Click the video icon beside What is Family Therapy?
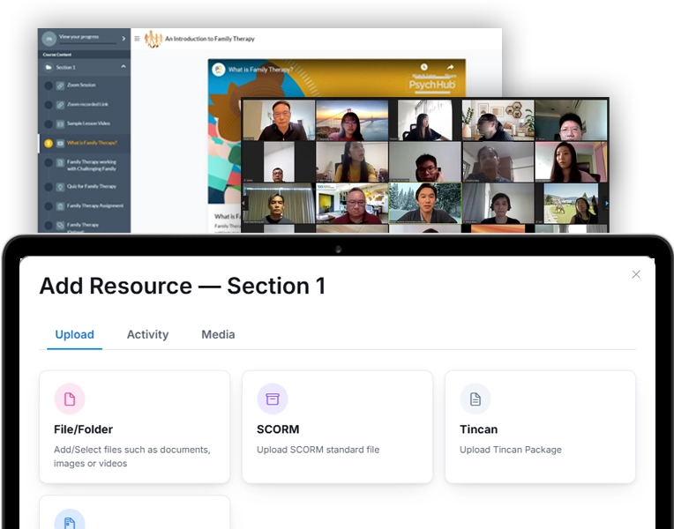 (x=60, y=143)
